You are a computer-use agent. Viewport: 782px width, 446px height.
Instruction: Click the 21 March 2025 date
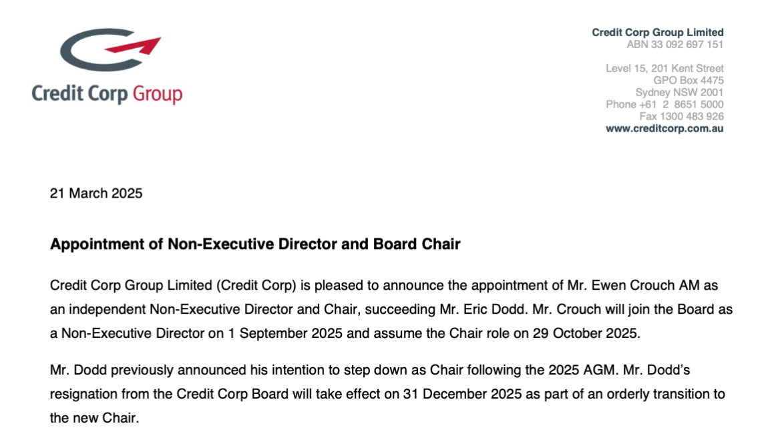pos(96,193)
